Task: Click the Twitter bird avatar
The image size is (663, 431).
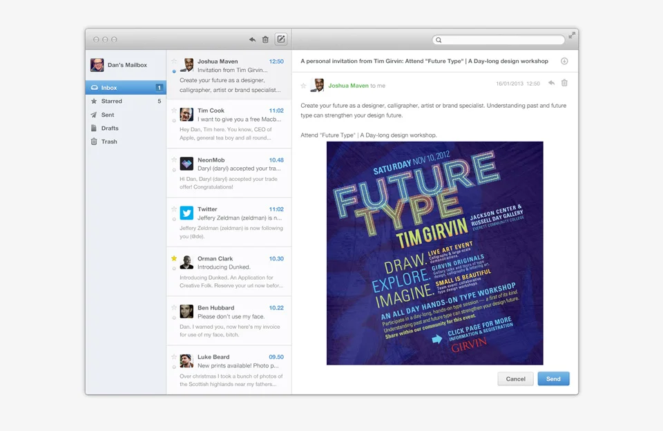Action: [x=186, y=213]
